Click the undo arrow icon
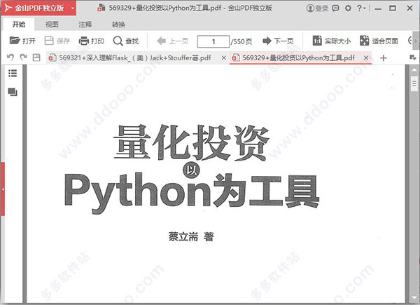420x305 pixels. pos(10,57)
